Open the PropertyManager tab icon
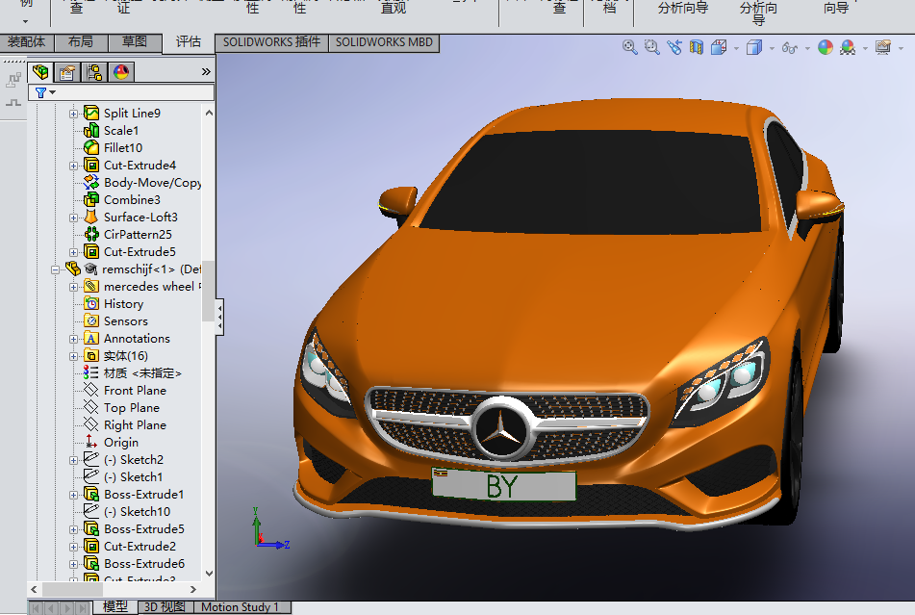The width and height of the screenshot is (915, 615). point(67,72)
